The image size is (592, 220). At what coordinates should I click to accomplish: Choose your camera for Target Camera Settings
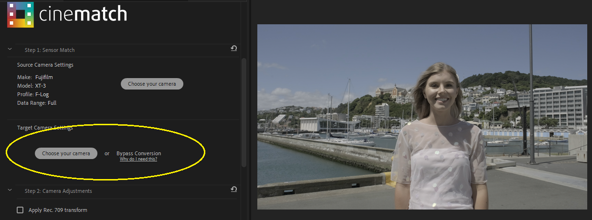66,153
